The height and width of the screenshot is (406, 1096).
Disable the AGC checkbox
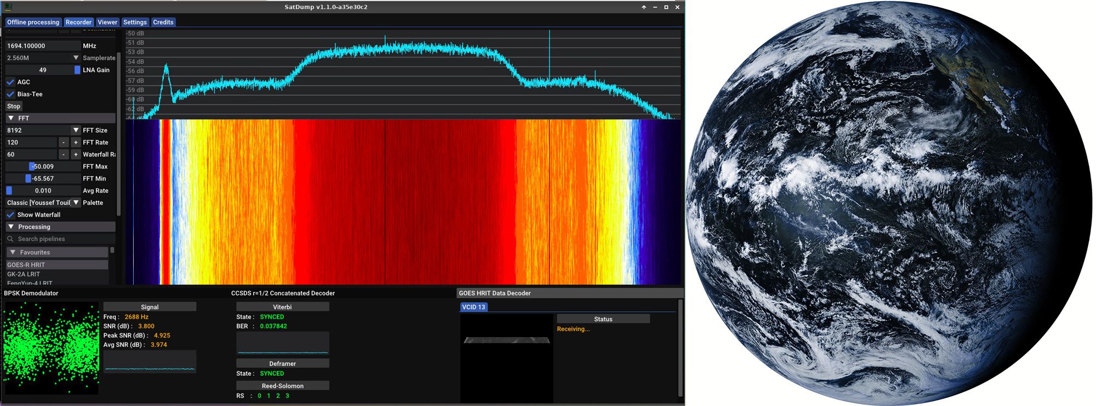click(10, 82)
